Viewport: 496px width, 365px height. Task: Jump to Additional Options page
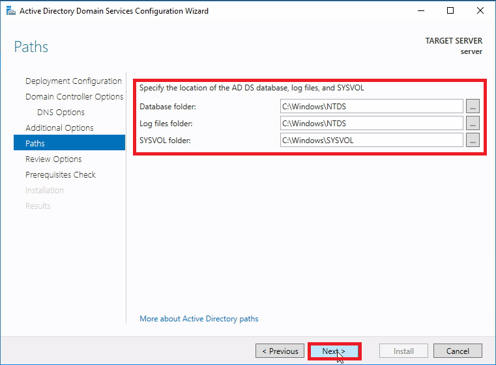[x=59, y=128]
